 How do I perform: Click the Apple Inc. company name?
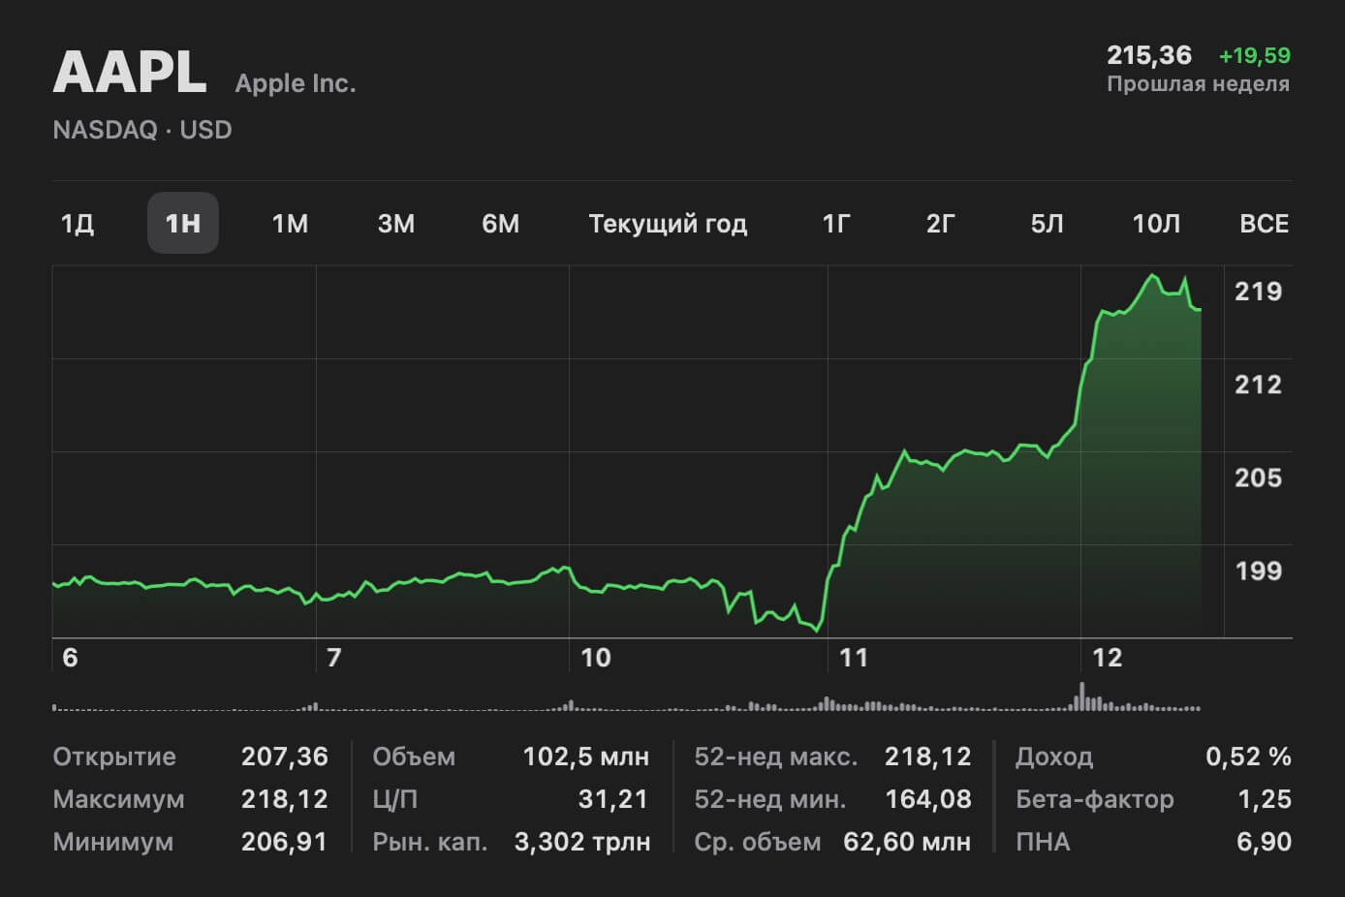(296, 83)
